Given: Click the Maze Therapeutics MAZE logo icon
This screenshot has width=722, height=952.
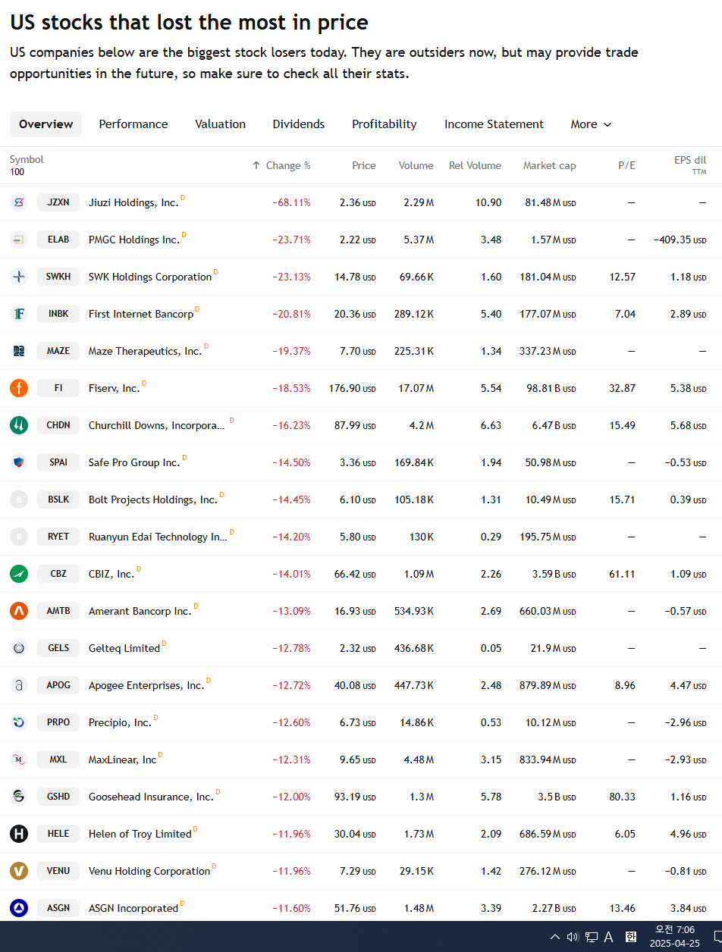Looking at the screenshot, I should coord(19,351).
